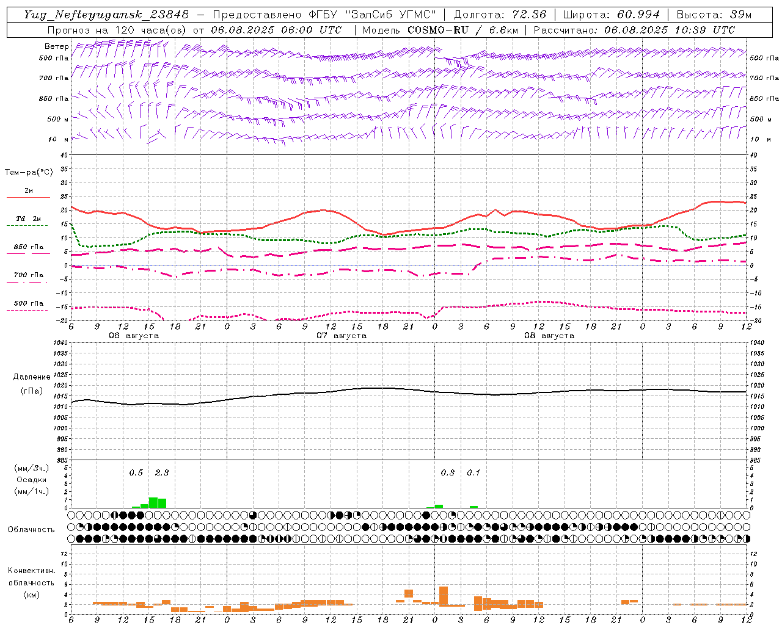Click the 06 августа date label
Viewport: 782px width, 625px height.
pyautogui.click(x=134, y=336)
